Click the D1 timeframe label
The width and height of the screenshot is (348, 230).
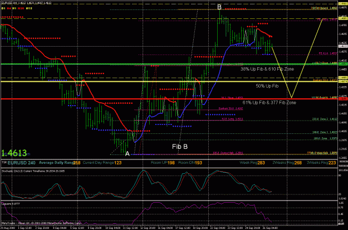pyautogui.click(x=3, y=8)
